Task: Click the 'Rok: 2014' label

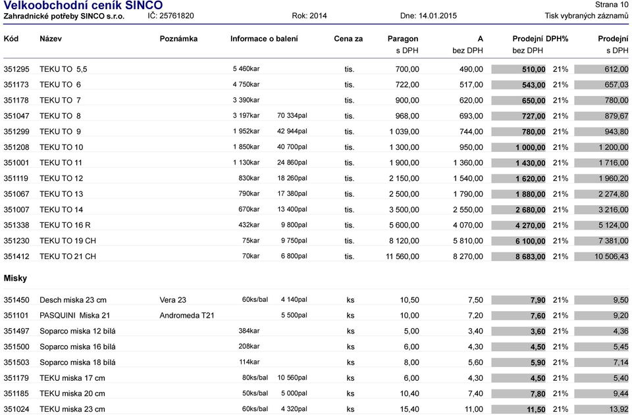Action: 309,16
